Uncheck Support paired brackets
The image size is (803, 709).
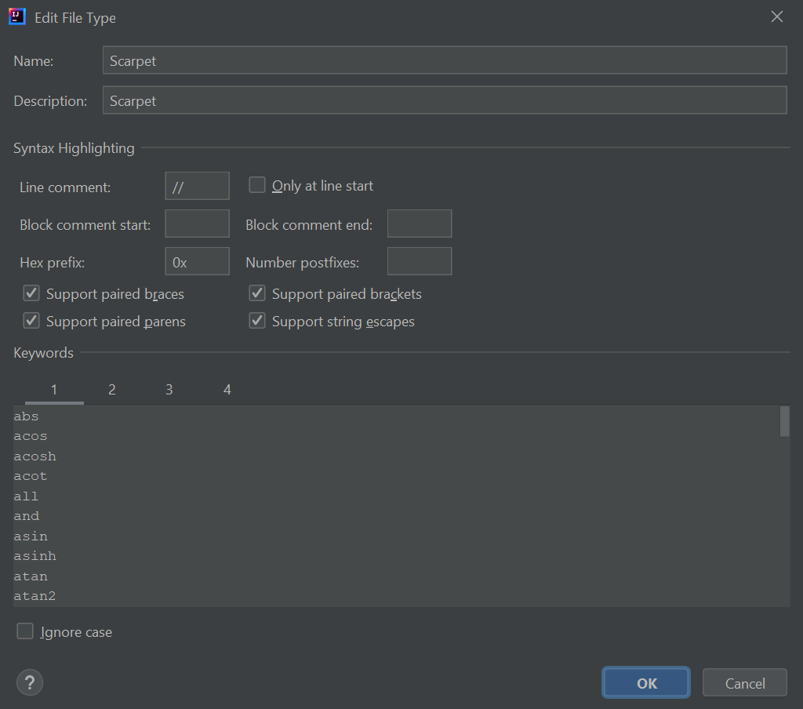click(257, 293)
